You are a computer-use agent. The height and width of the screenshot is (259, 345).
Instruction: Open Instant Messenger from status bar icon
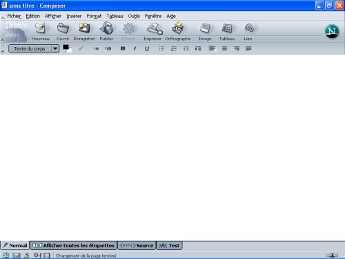pyautogui.click(x=27, y=256)
